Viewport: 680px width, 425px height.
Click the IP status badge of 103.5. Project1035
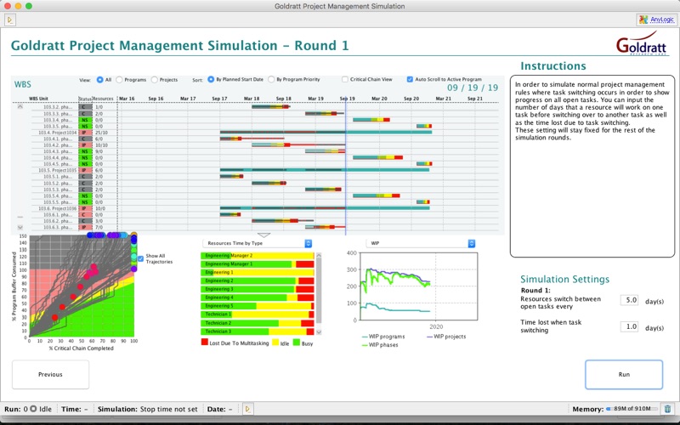[x=85, y=171]
